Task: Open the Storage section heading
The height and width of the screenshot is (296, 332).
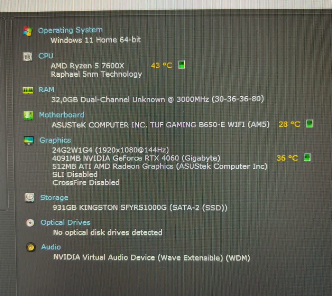Action: pyautogui.click(x=54, y=198)
